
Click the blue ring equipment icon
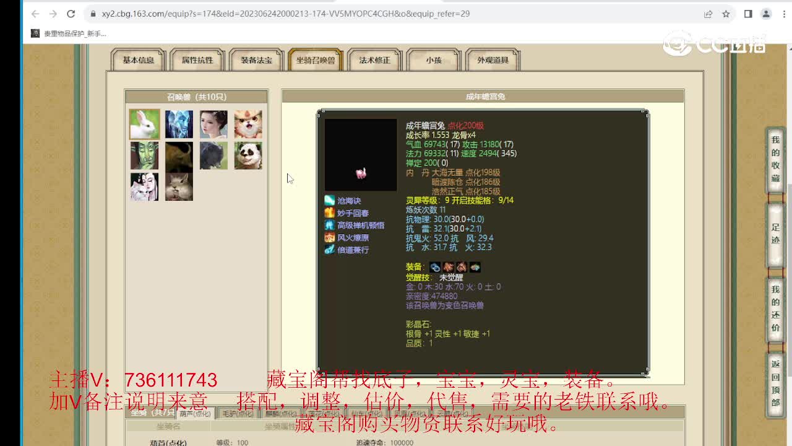pos(436,268)
